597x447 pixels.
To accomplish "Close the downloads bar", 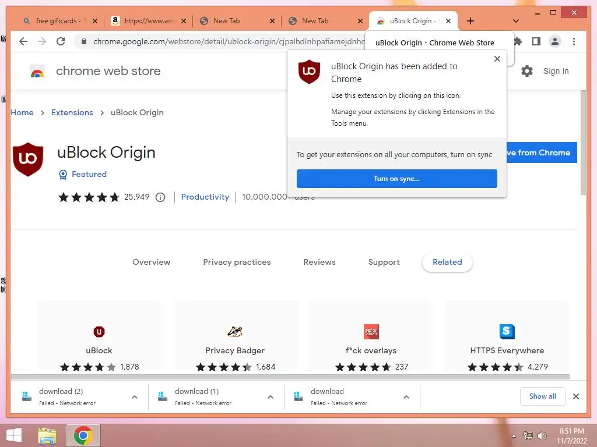I will [575, 396].
